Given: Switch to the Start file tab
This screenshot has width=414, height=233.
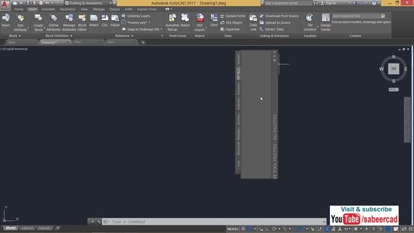Looking at the screenshot, I should (12, 42).
